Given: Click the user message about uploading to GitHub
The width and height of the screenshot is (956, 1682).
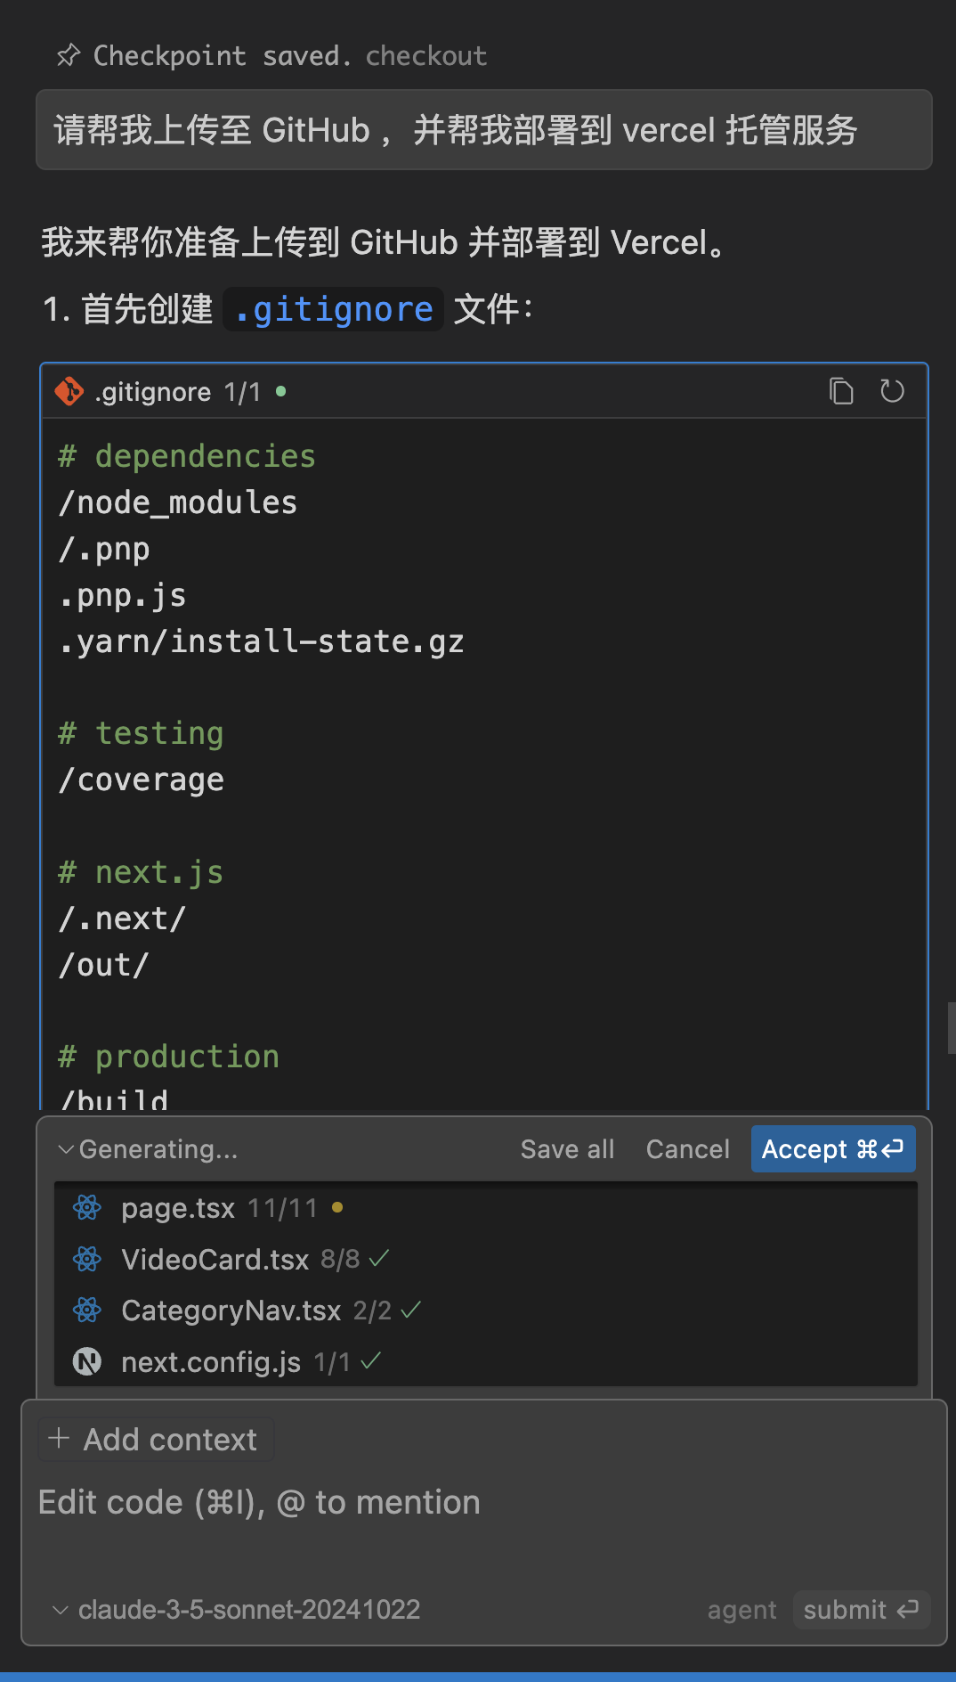Looking at the screenshot, I should (484, 130).
